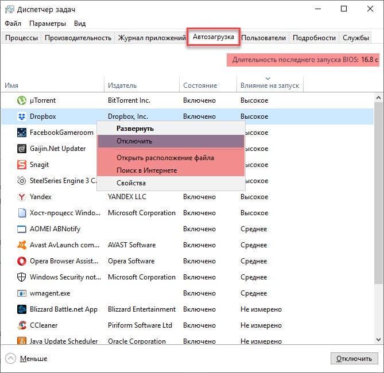Click publisher Oracle Corporation

point(137,341)
